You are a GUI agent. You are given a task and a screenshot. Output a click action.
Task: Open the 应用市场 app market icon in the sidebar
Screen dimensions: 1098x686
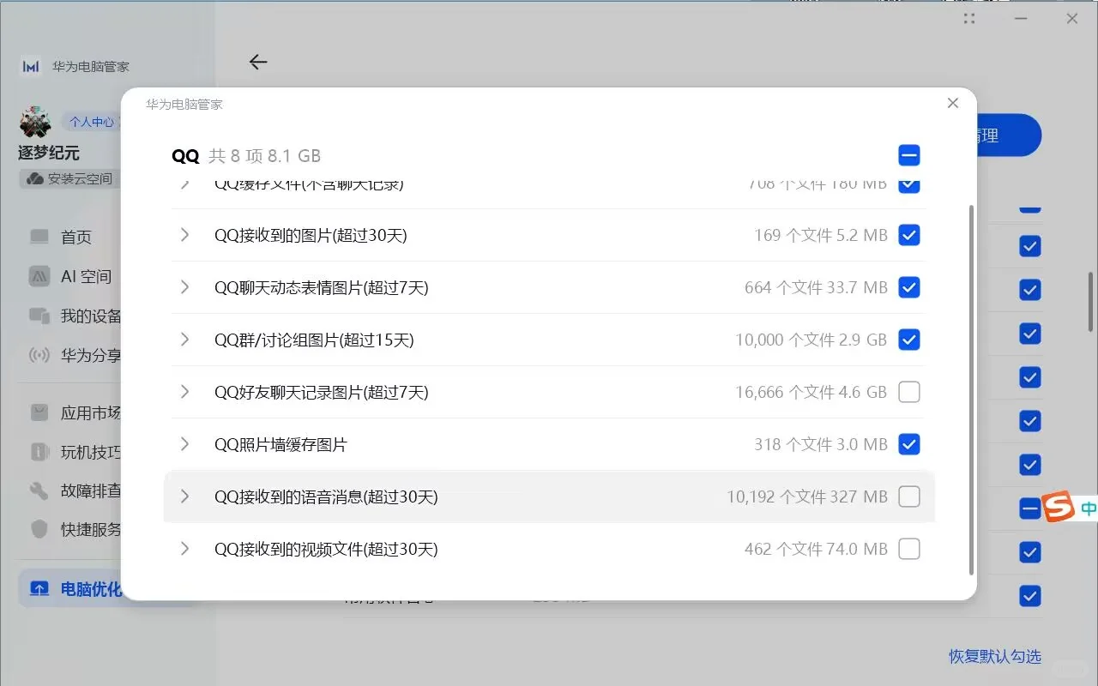click(x=39, y=412)
